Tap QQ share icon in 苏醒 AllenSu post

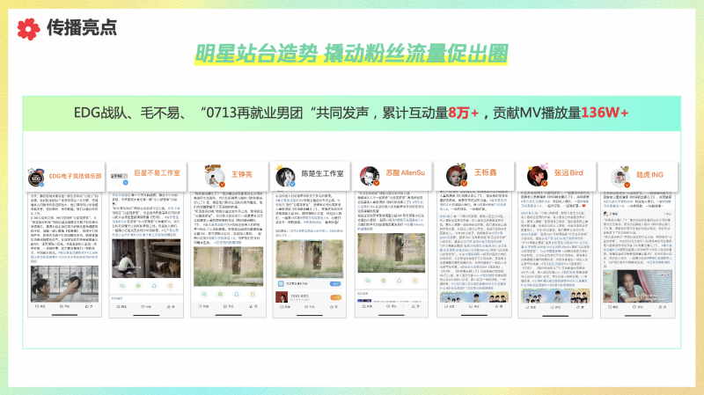pos(400,281)
